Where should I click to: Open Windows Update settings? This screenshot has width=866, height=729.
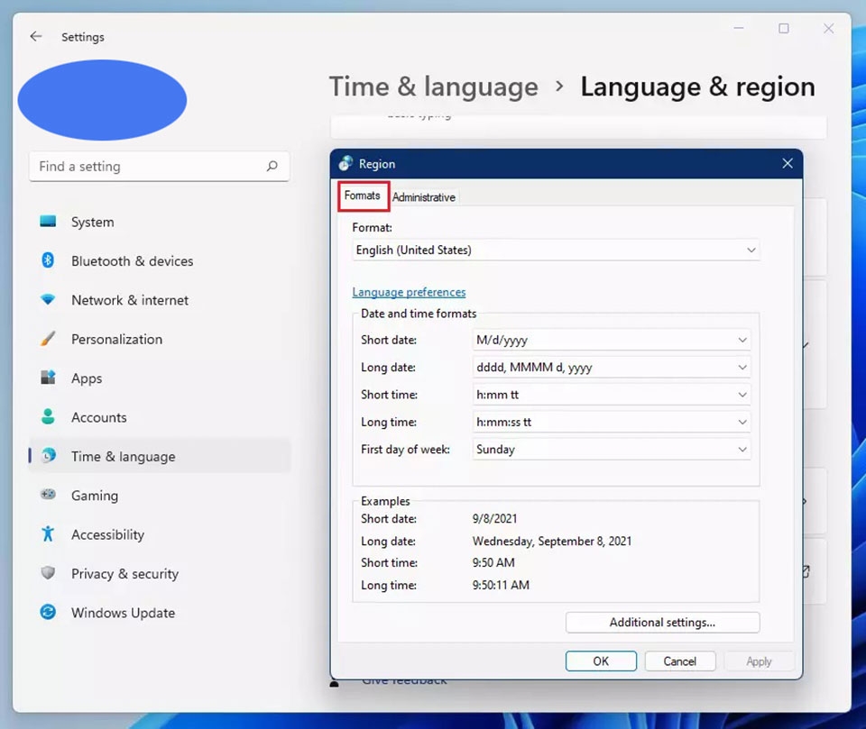(50, 613)
